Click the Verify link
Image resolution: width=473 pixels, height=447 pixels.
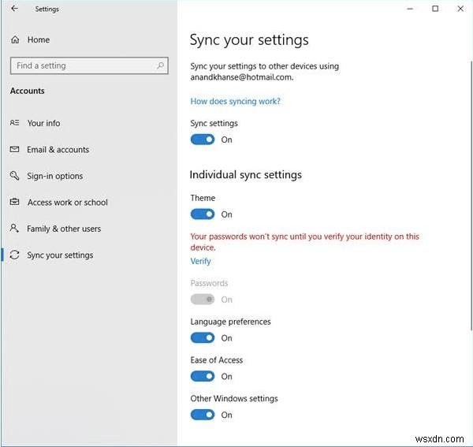click(200, 261)
